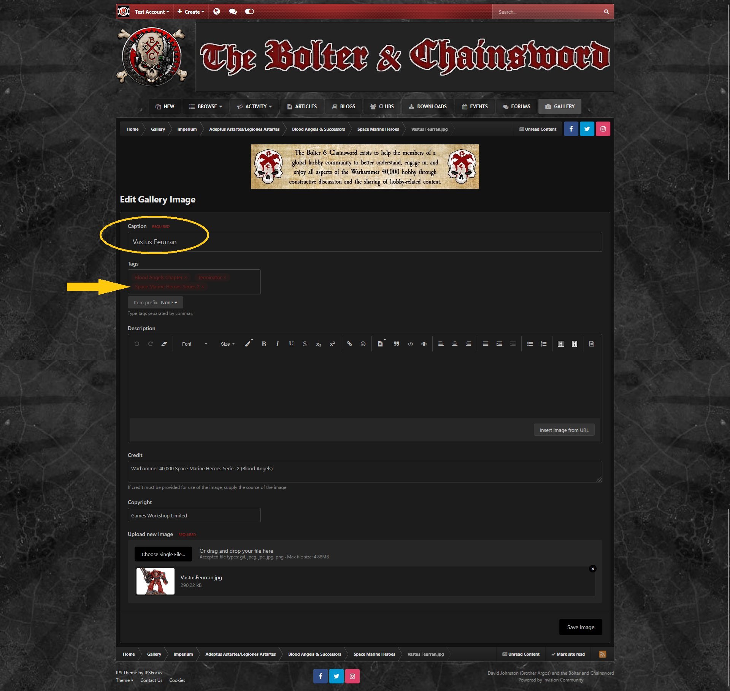Click the insert link icon
Image resolution: width=730 pixels, height=691 pixels.
click(x=349, y=344)
